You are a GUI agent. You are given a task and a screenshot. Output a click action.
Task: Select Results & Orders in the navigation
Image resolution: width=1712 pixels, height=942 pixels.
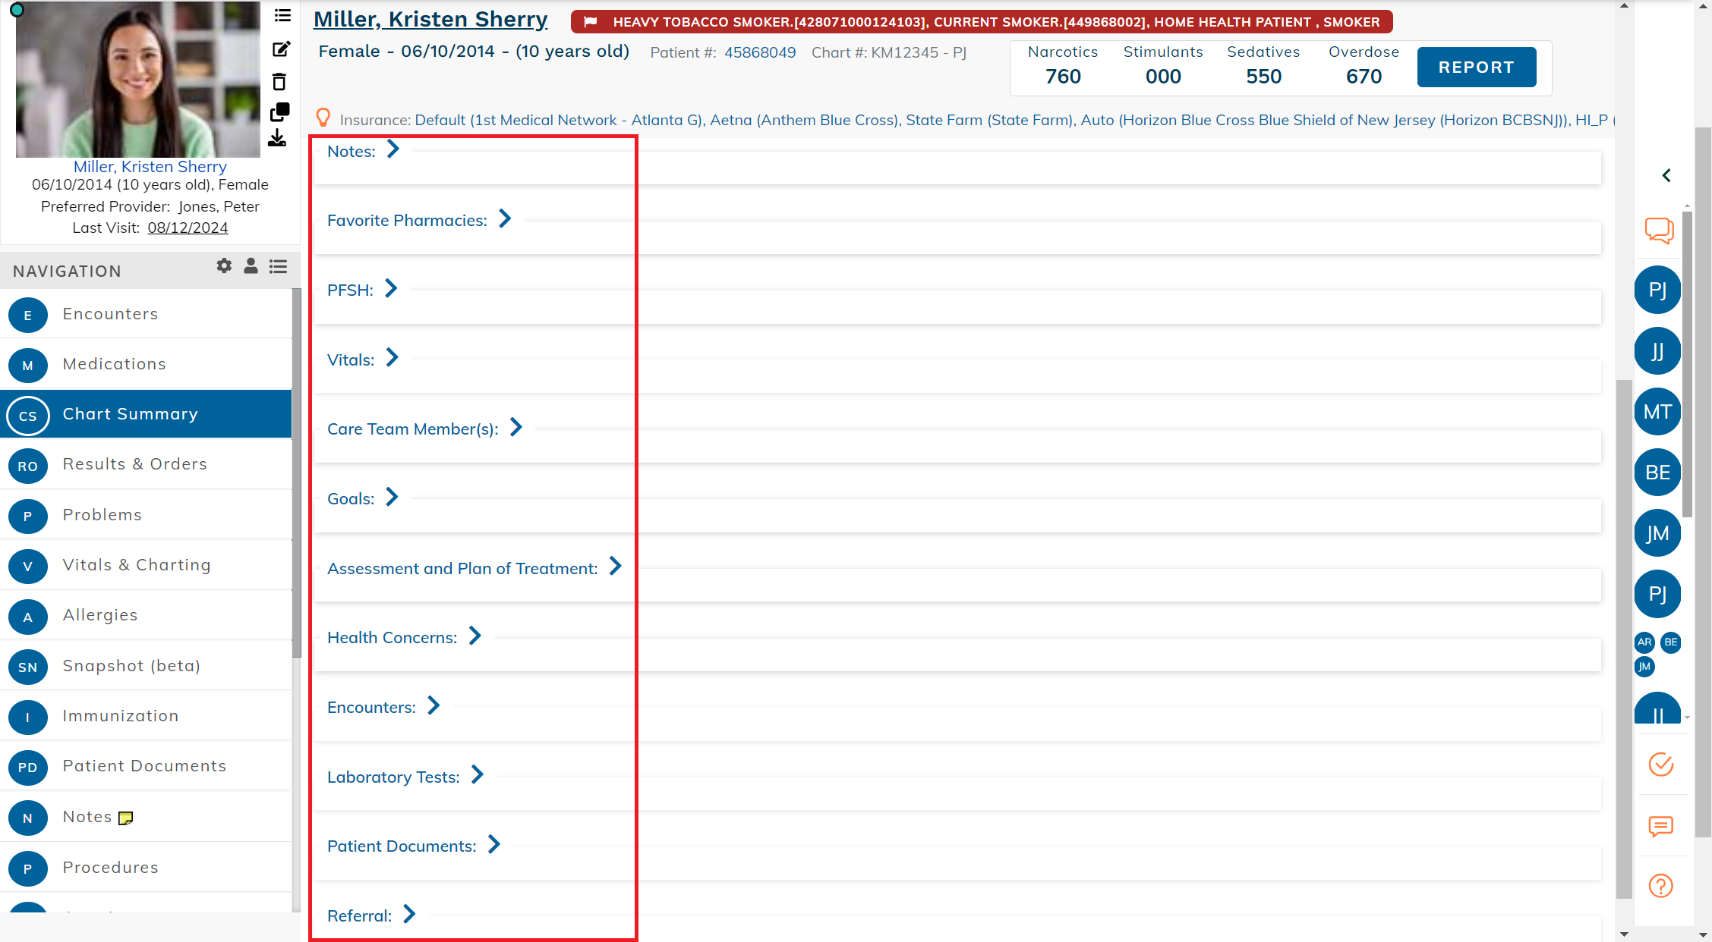[x=135, y=464]
